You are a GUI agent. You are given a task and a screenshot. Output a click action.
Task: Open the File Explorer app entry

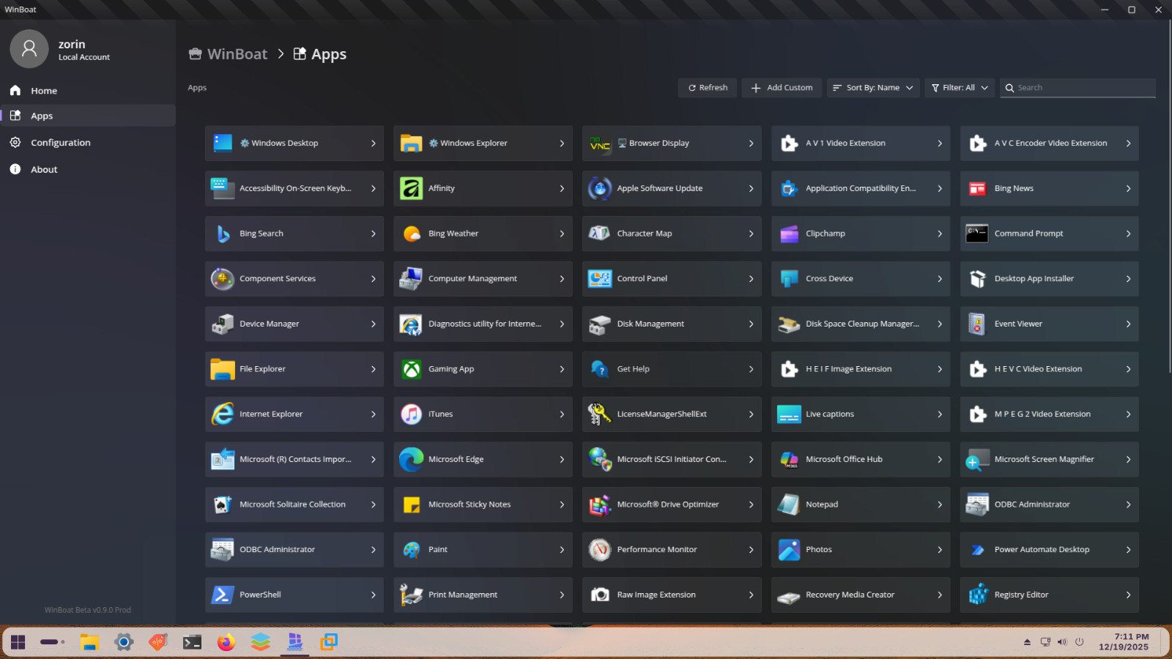(x=294, y=369)
